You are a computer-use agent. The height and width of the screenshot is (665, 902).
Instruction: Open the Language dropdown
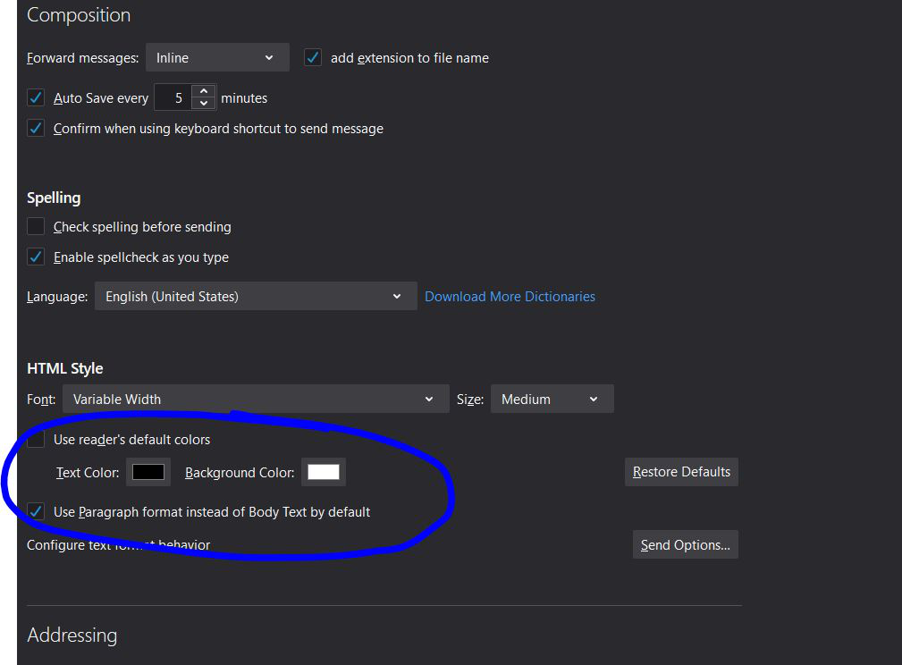pyautogui.click(x=256, y=296)
